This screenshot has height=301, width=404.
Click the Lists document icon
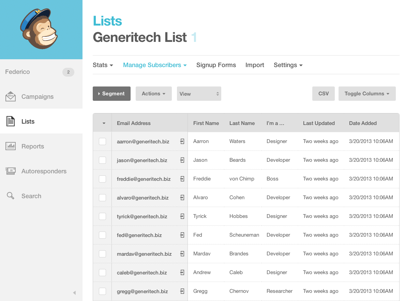tap(11, 121)
